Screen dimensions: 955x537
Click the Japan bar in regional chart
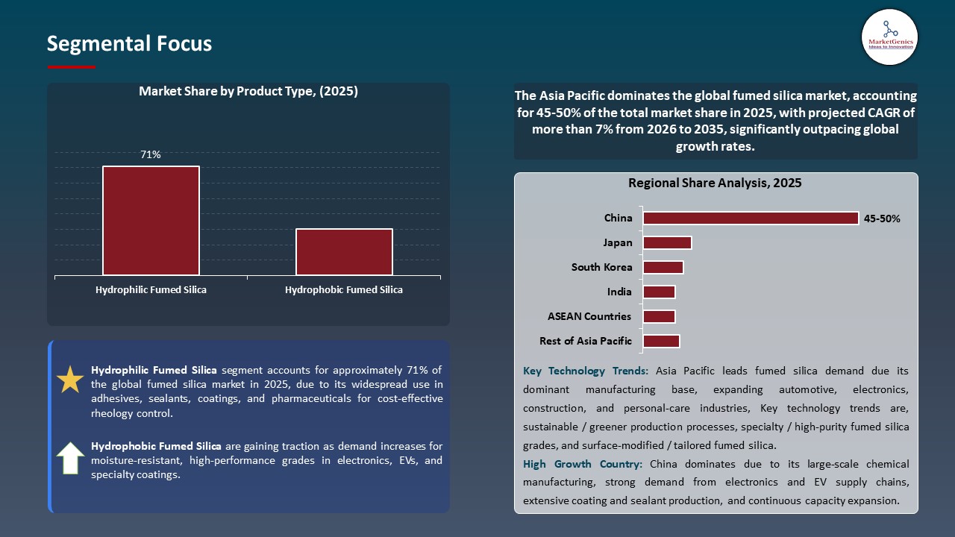pyautogui.click(x=667, y=242)
